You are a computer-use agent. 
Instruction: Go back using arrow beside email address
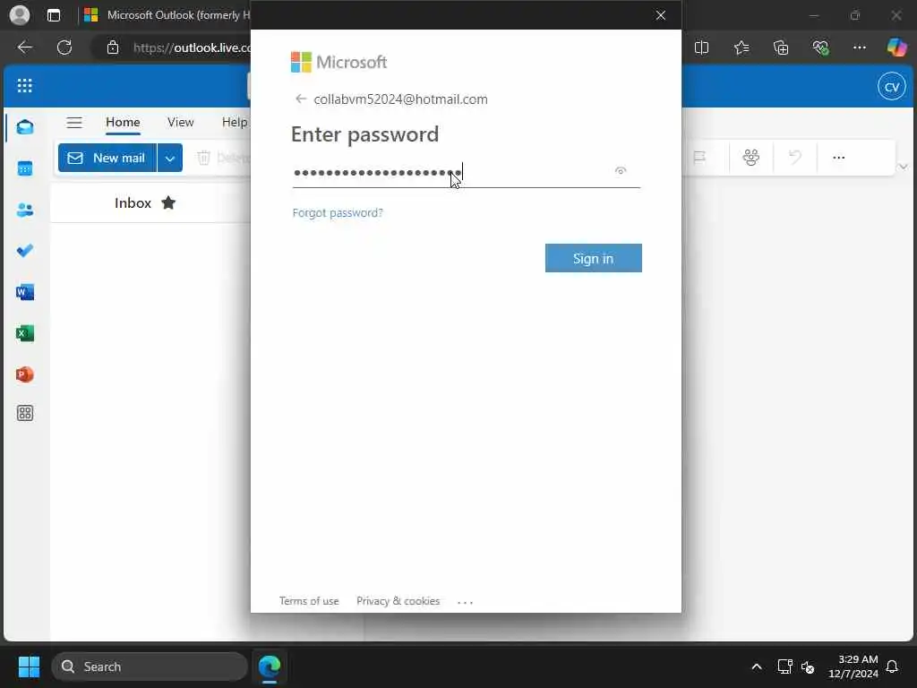point(301,99)
